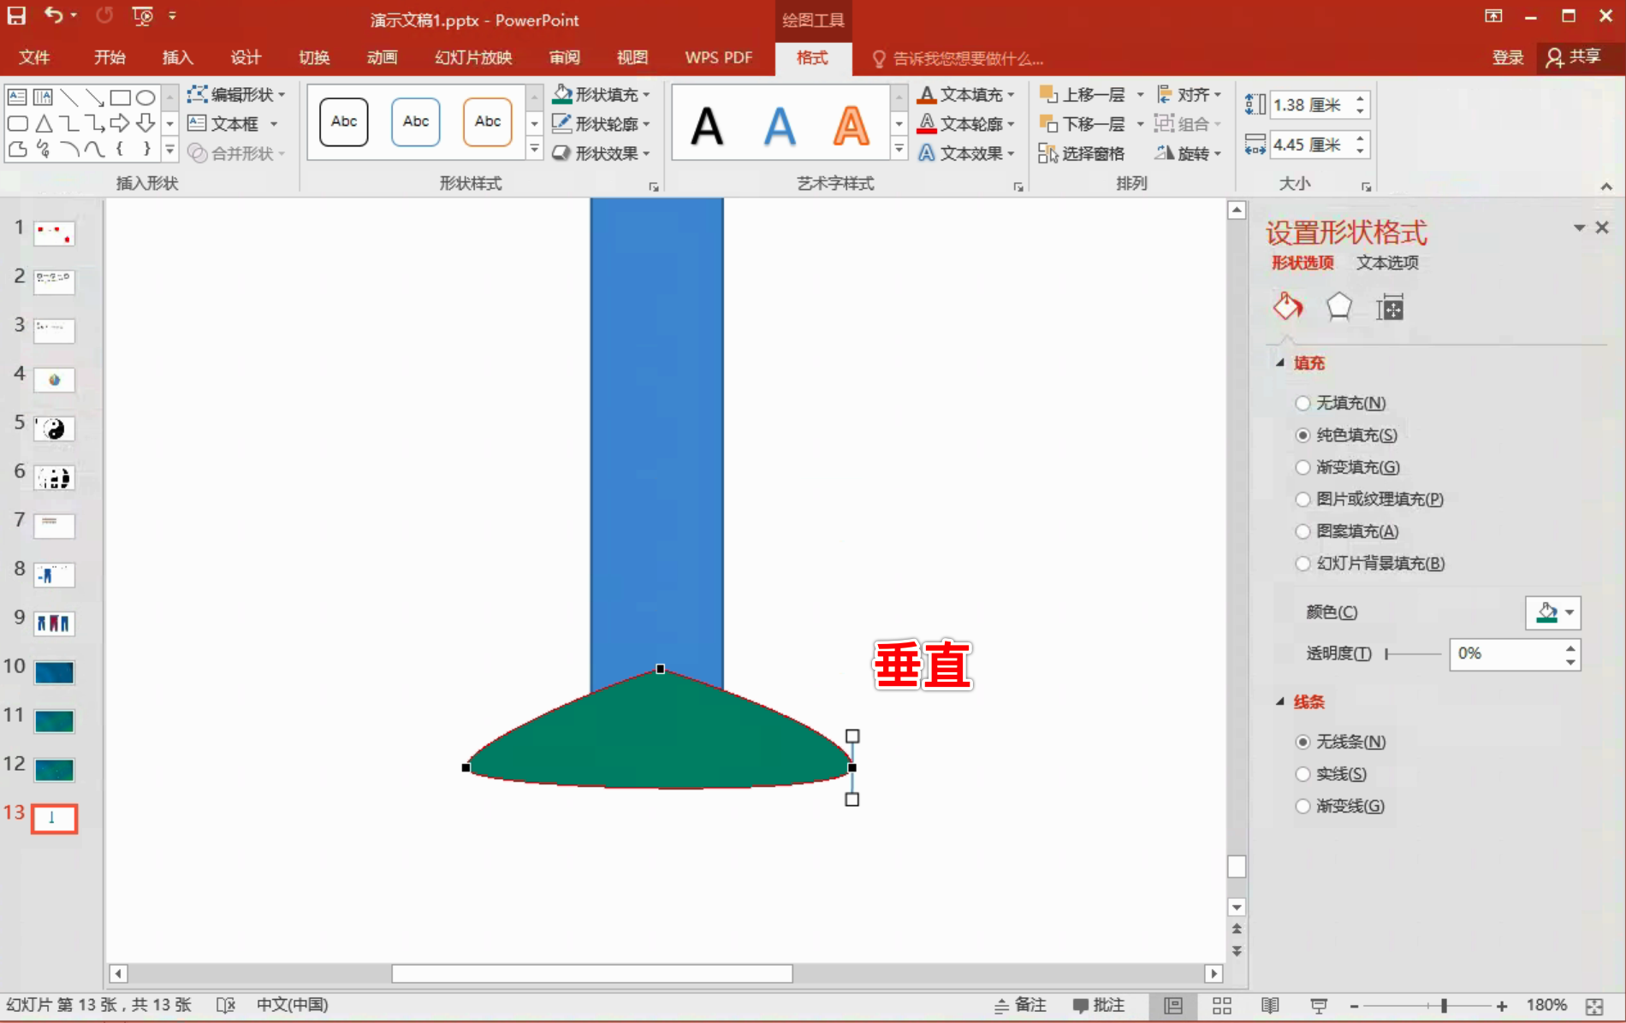Image resolution: width=1626 pixels, height=1023 pixels.
Task: Click the Transparency (透明度) slider
Action: coord(1413,654)
